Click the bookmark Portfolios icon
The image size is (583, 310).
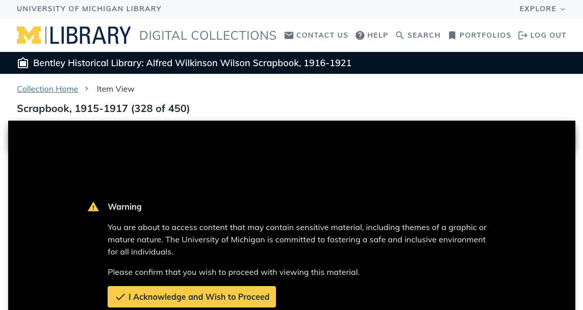452,35
